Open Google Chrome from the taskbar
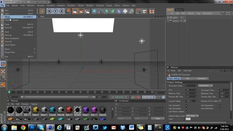Screen dimensions: 233x131 (23, 128)
